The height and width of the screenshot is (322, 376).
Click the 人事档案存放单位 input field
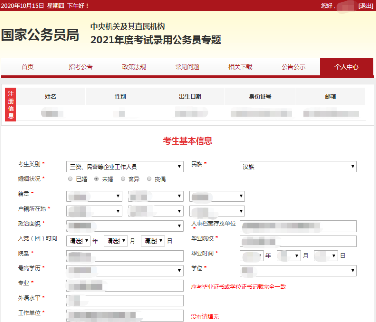click(298, 226)
